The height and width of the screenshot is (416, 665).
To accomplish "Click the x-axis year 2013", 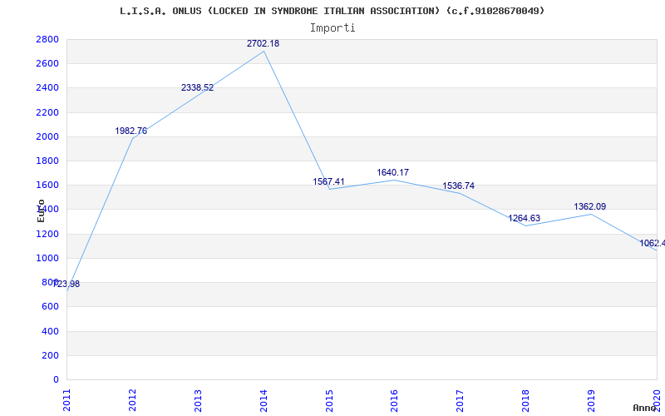I will point(198,400).
